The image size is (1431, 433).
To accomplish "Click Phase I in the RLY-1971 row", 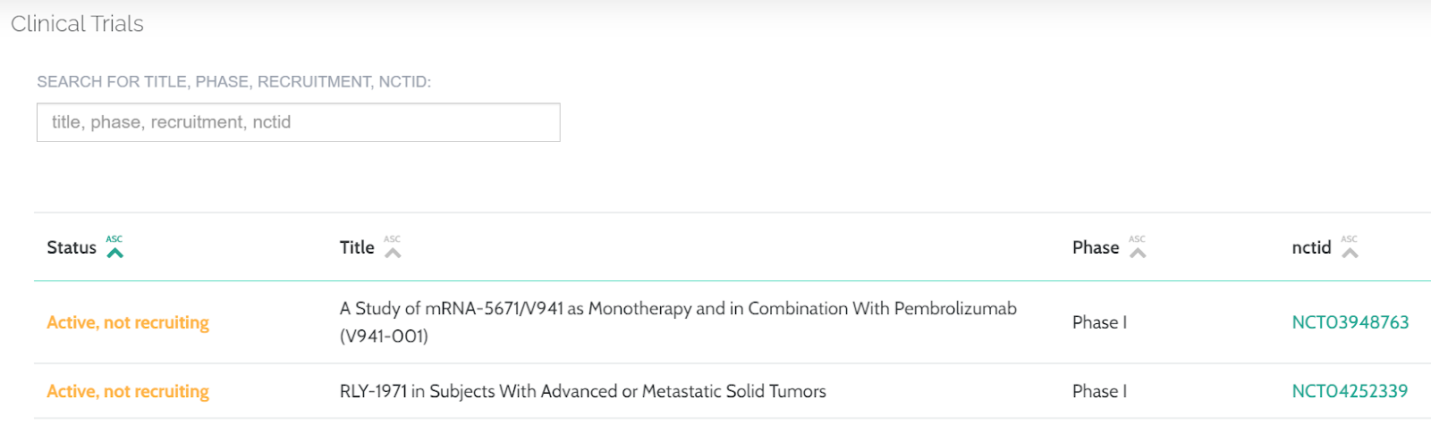I will (1099, 391).
